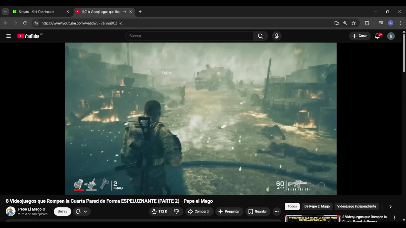Open the browser extensions puzzle icon
Viewport: 406px width, 228px height.
pyautogui.click(x=367, y=23)
